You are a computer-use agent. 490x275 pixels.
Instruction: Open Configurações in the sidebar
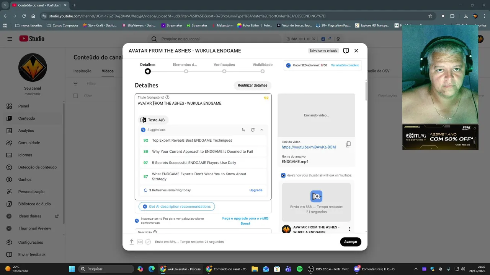click(33, 242)
